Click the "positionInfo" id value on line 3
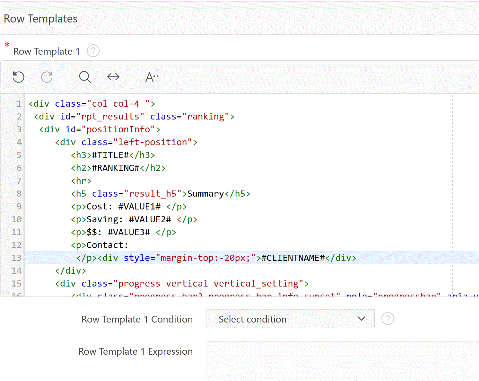479x381 pixels. (x=118, y=129)
